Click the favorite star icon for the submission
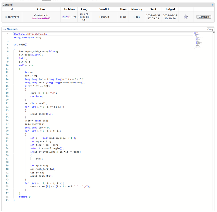Screen dimensions: 217x212 pyautogui.click(x=186, y=17)
